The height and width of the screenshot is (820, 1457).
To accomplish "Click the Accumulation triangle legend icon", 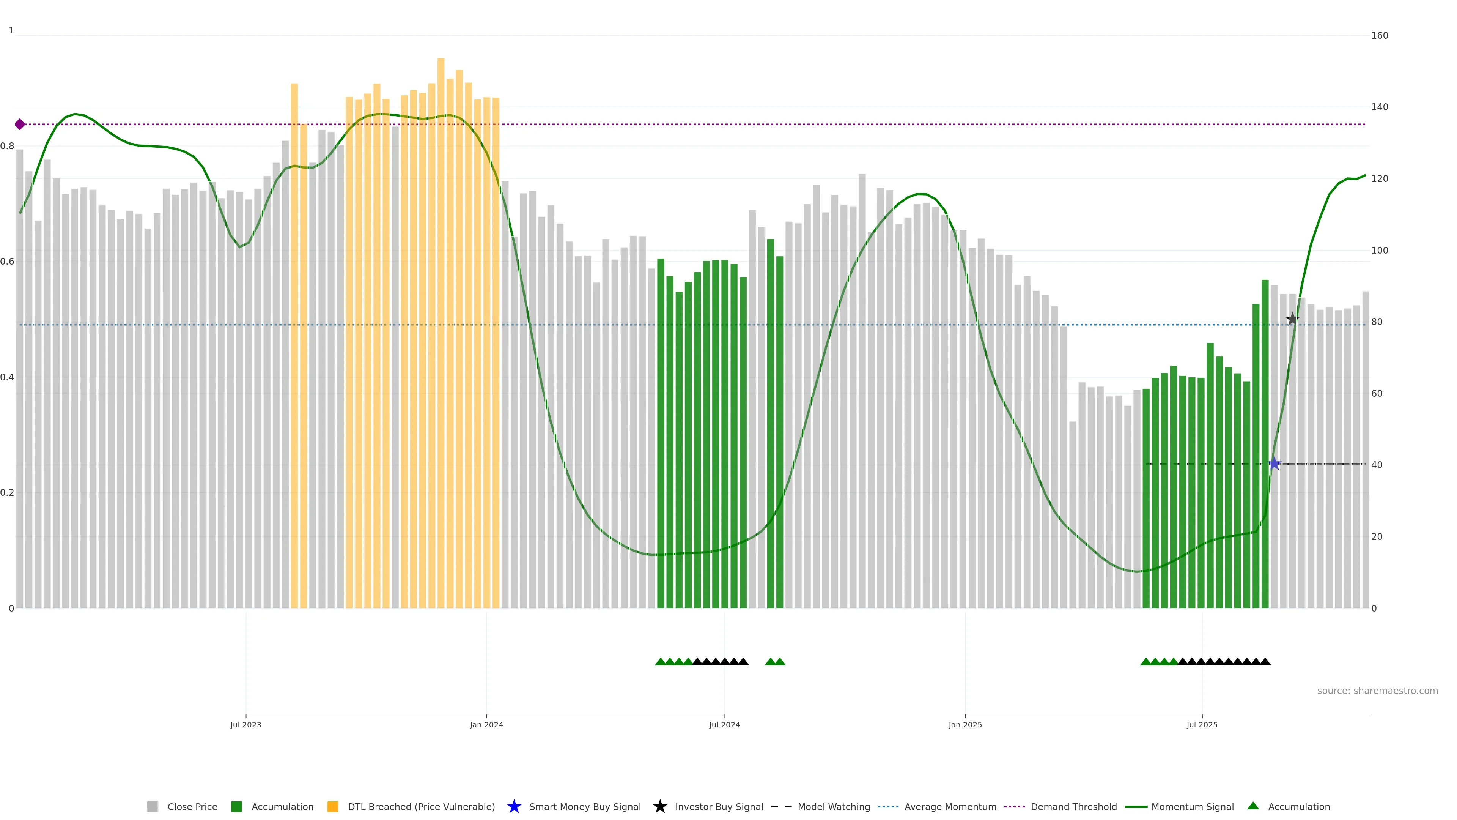I will point(1253,806).
